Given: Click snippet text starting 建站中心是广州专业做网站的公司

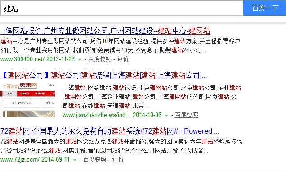Looking at the screenshot, I should [x=120, y=45].
